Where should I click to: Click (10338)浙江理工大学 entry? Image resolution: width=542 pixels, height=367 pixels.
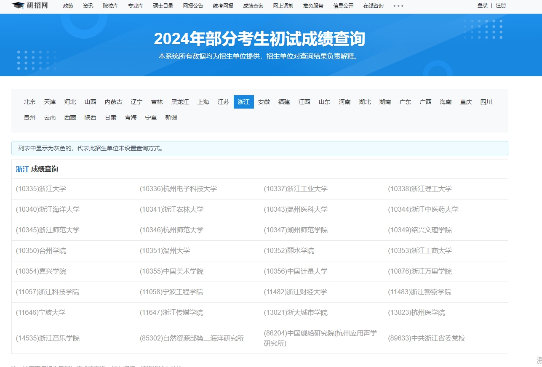(420, 189)
